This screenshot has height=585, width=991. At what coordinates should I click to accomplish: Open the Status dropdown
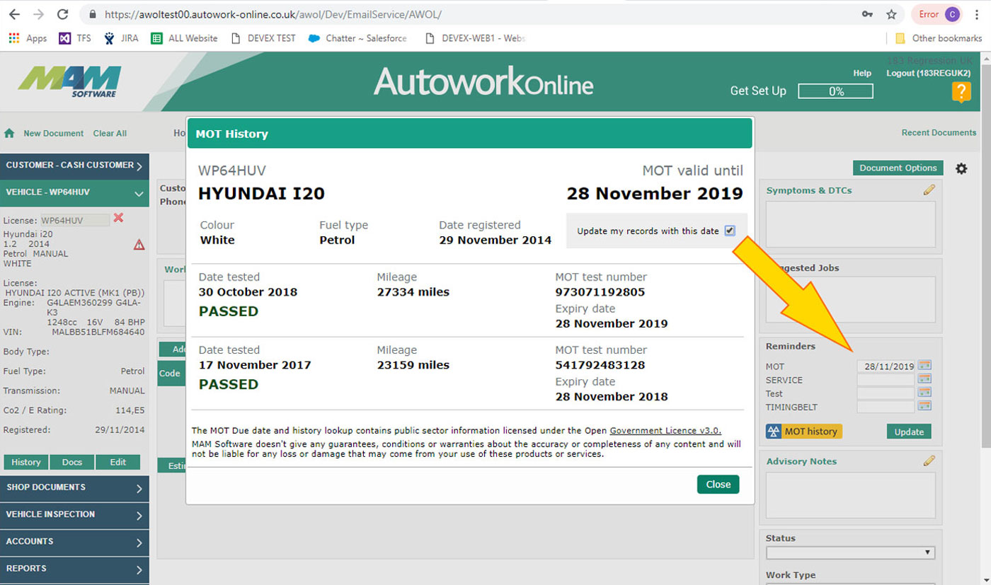pyautogui.click(x=850, y=552)
